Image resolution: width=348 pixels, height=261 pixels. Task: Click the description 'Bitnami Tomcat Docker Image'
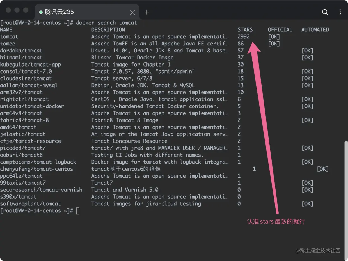[x=132, y=58]
